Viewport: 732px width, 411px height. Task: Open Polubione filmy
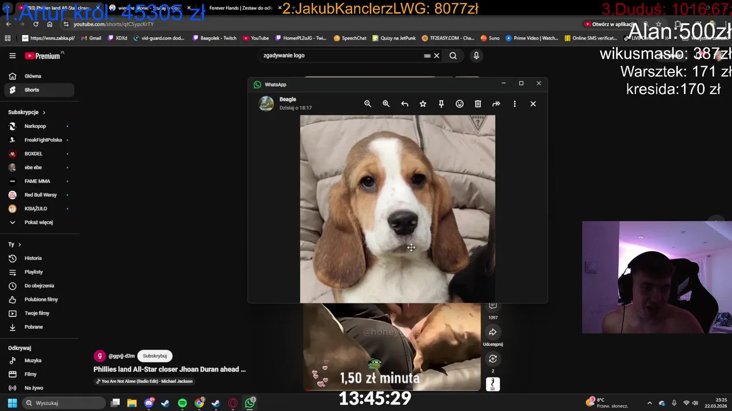click(x=39, y=299)
